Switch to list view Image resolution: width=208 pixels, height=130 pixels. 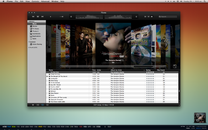145,17
